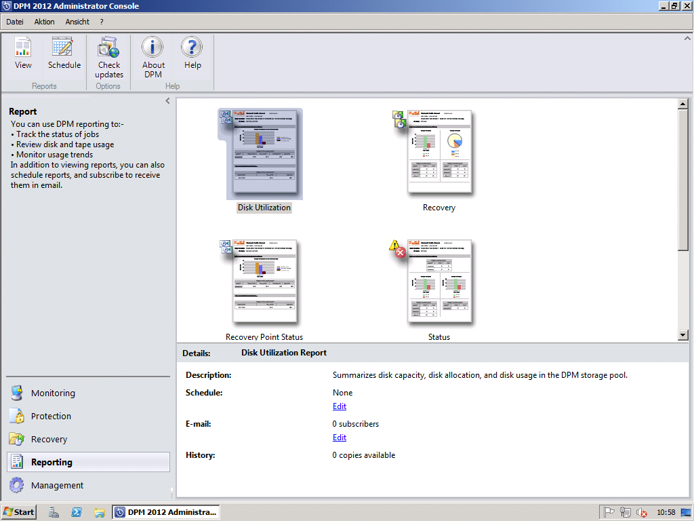Click the Schedule report icon

click(64, 53)
